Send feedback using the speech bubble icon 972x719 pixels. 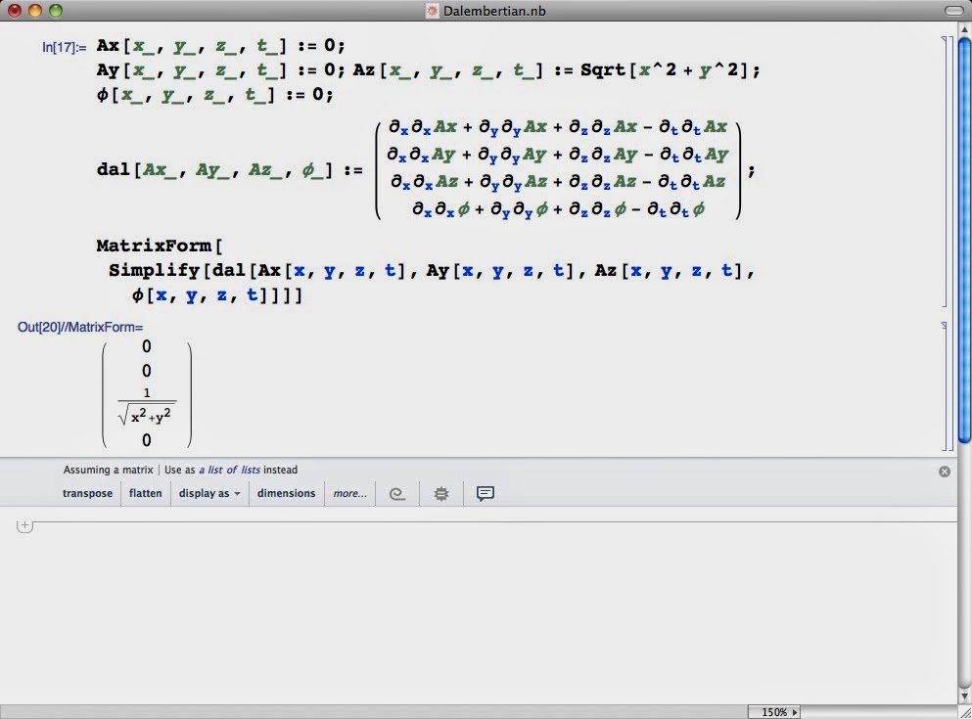tap(484, 493)
